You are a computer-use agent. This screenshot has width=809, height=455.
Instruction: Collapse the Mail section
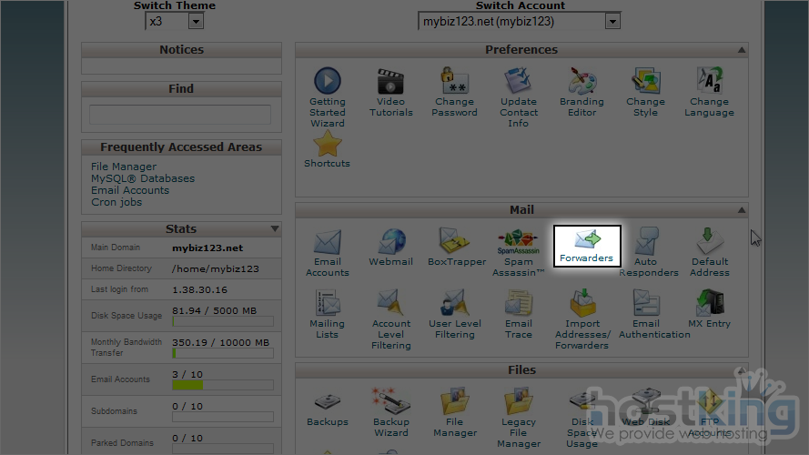(x=742, y=210)
